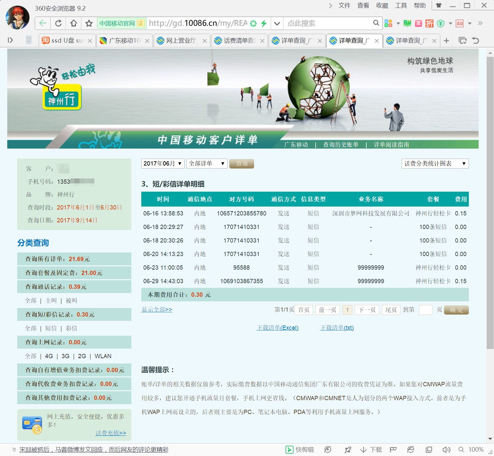Open the green reading mode extension icon
The height and width of the screenshot is (456, 494).
tap(408, 23)
